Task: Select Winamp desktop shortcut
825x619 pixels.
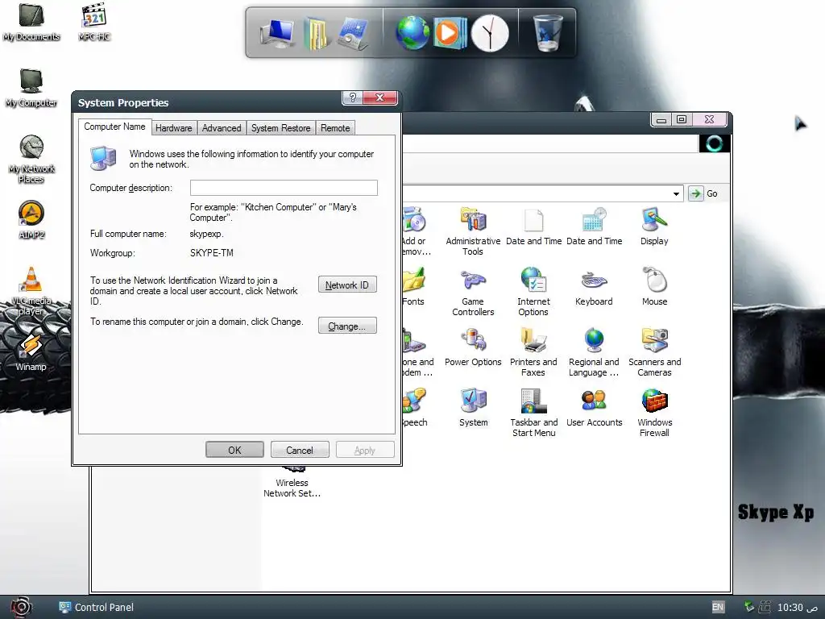Action: point(31,352)
